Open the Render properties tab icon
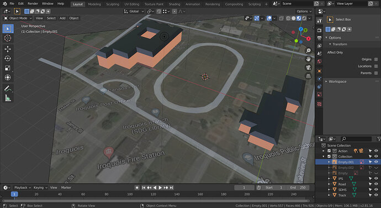This screenshot has width=381, height=208. 319,30
